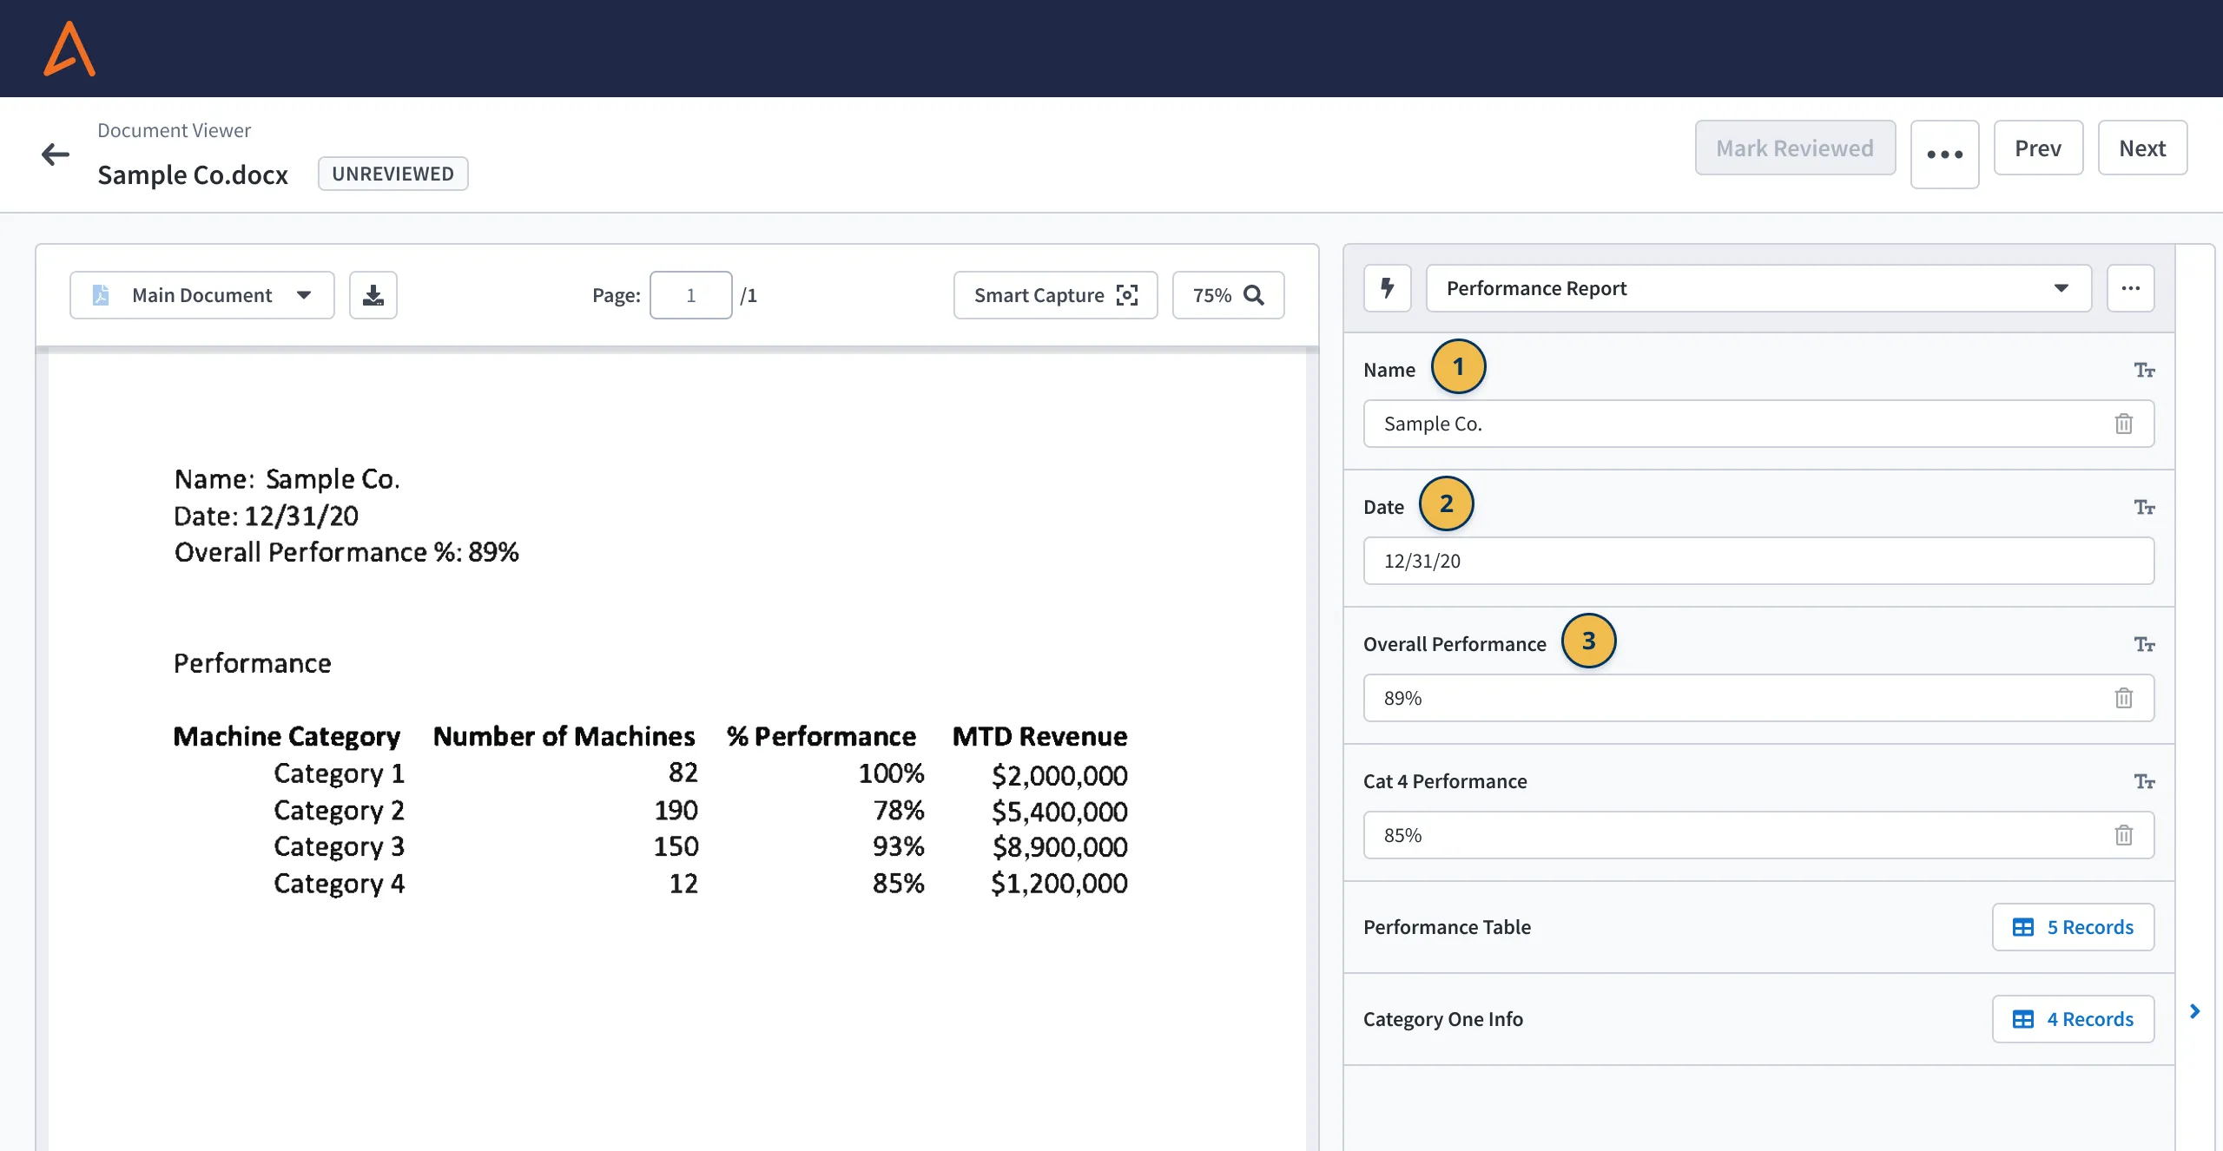Screen dimensions: 2223x1151
Task: Open the Performance Report dropdown
Action: pyautogui.click(x=1758, y=288)
